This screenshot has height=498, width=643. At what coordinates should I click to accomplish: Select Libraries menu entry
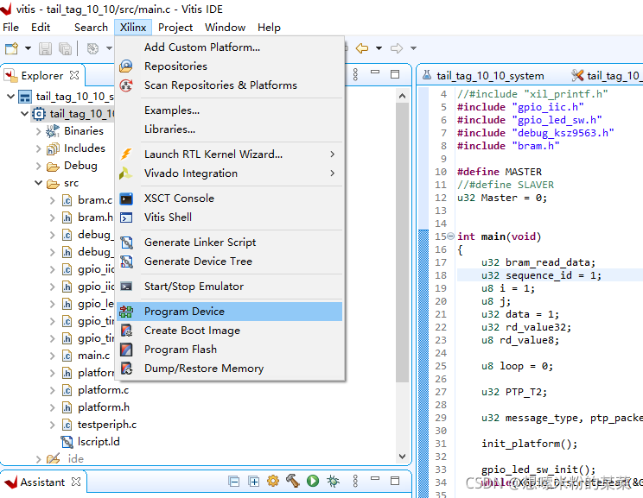[230, 129]
